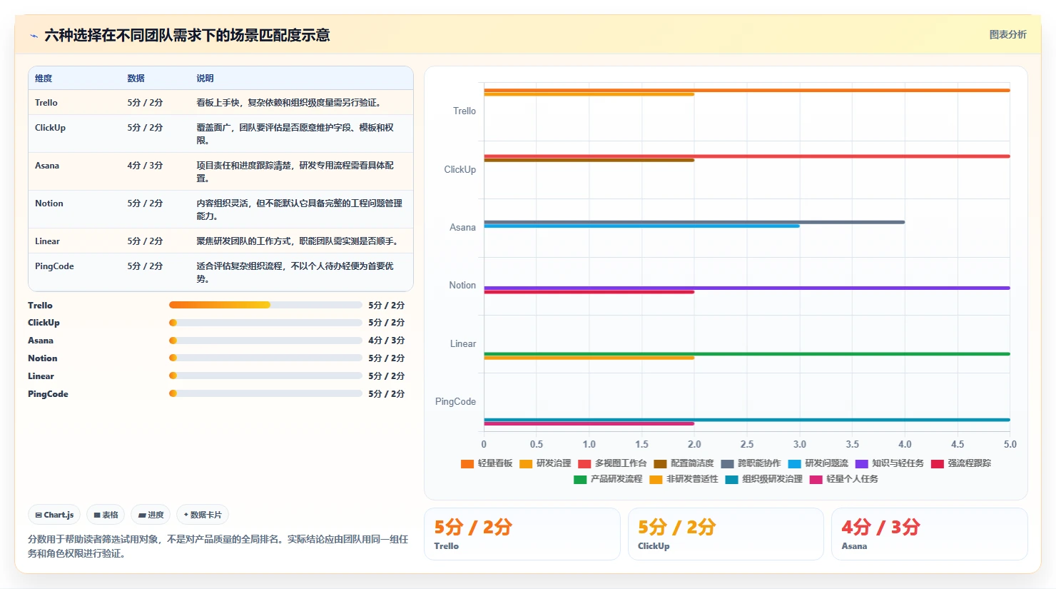Viewport: 1056px width, 589px height.
Task: Hide the 非研发普适性 legend series
Action: pos(684,479)
